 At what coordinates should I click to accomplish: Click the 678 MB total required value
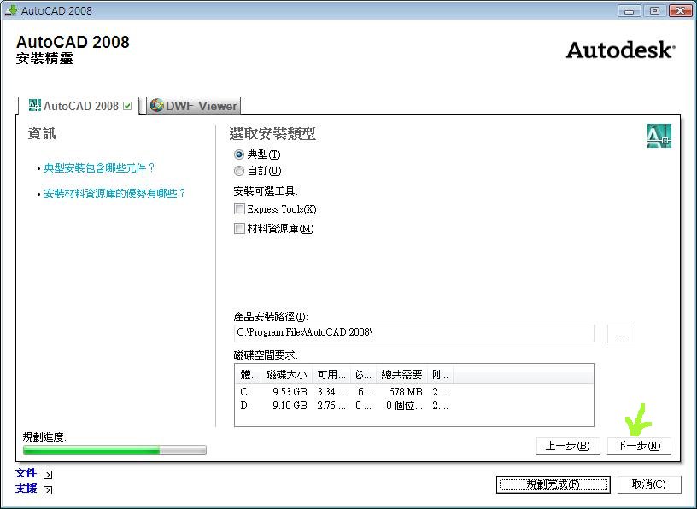406,392
